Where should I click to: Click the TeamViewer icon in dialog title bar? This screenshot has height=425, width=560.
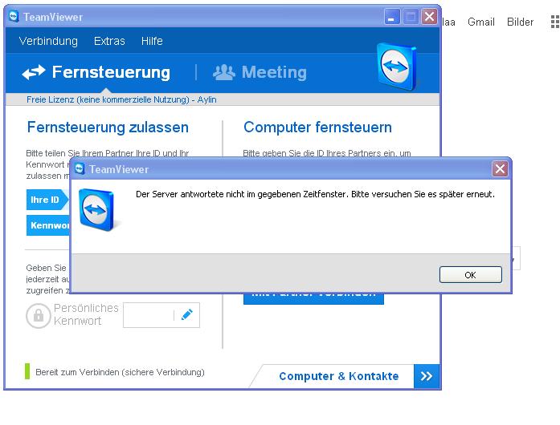tap(80, 168)
